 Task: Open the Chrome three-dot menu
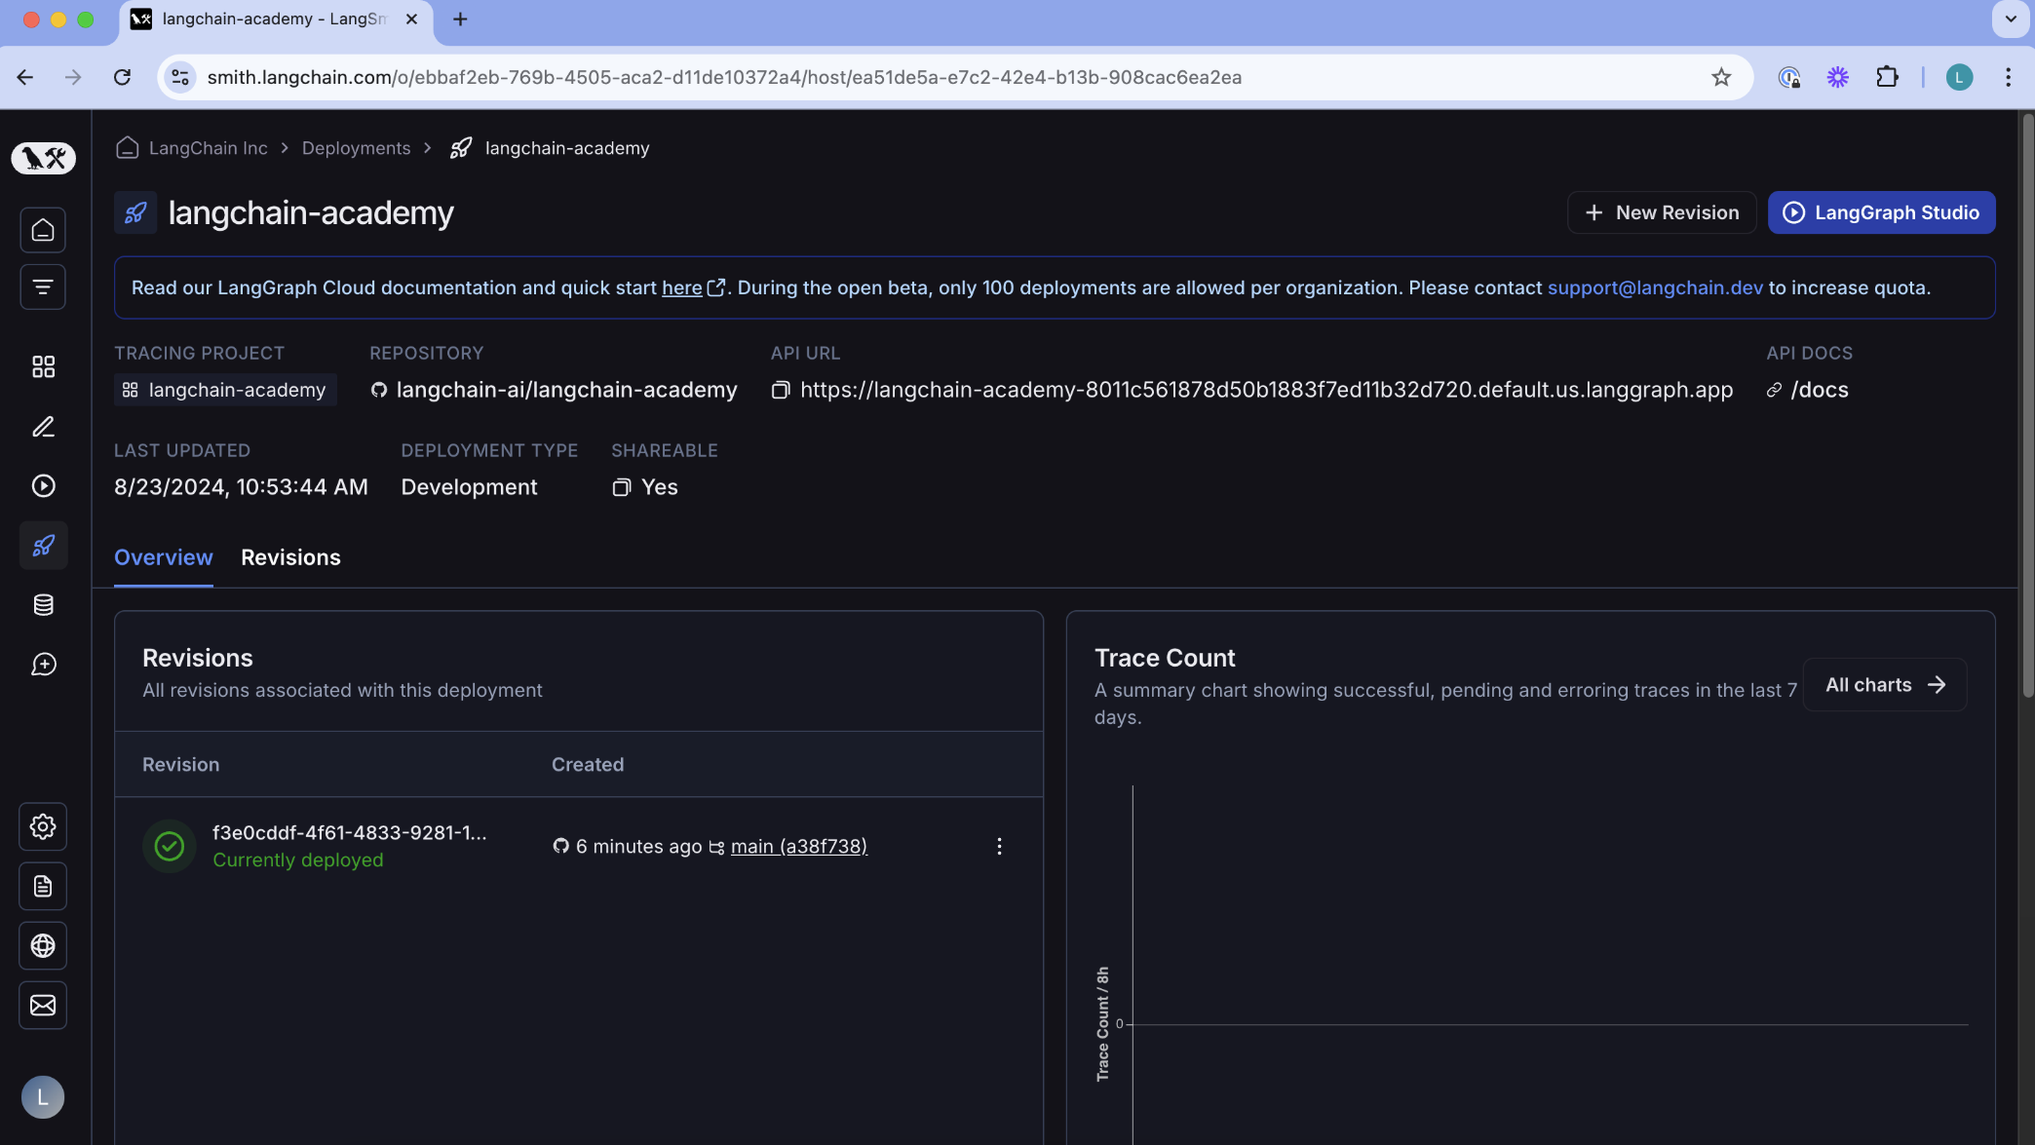click(x=2009, y=77)
